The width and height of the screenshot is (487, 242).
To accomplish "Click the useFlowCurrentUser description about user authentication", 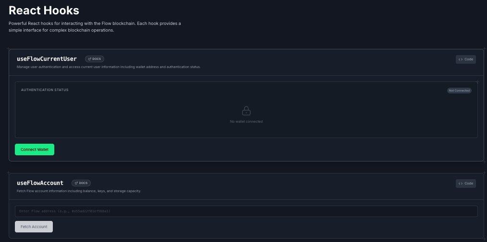I will (x=109, y=67).
